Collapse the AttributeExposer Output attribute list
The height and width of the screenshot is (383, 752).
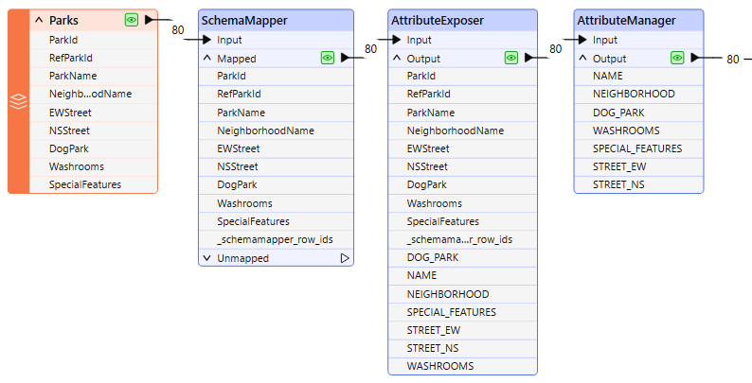pyautogui.click(x=397, y=58)
